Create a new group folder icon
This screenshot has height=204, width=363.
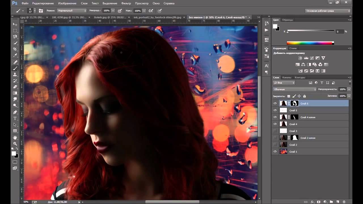[331, 202]
